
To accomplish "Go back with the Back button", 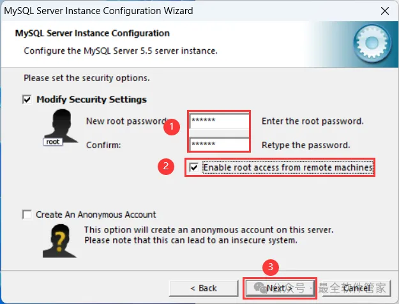I will (x=203, y=288).
